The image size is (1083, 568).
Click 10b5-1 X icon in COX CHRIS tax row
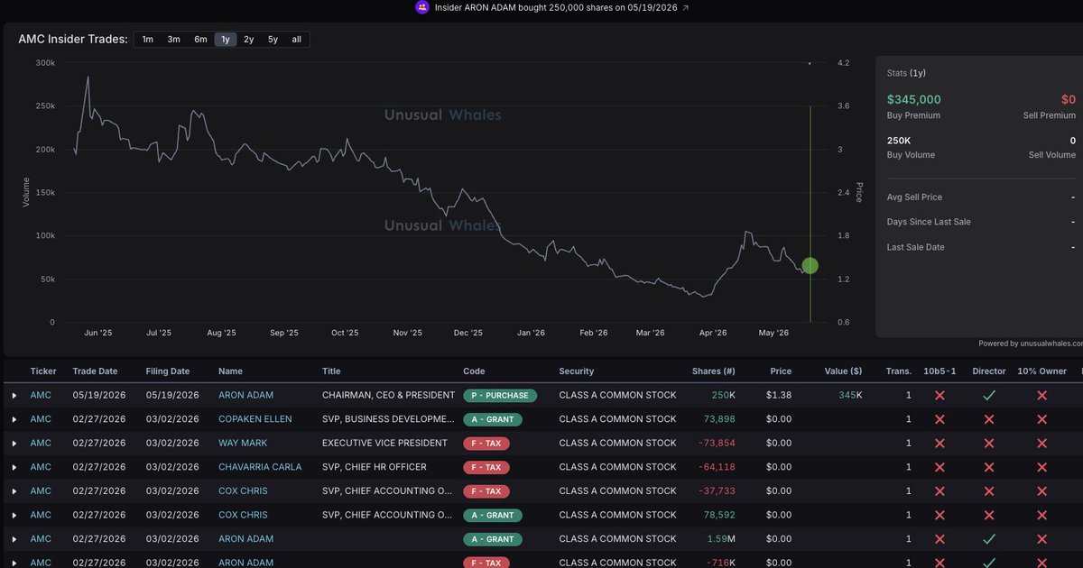pyautogui.click(x=940, y=491)
